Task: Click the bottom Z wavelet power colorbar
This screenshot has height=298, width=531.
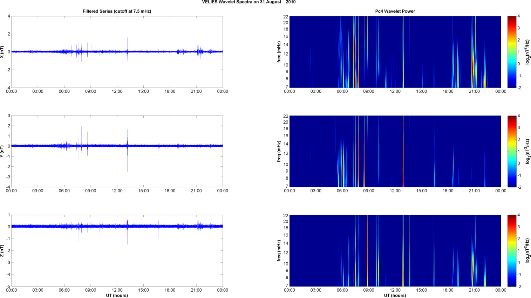Action: tap(512, 251)
